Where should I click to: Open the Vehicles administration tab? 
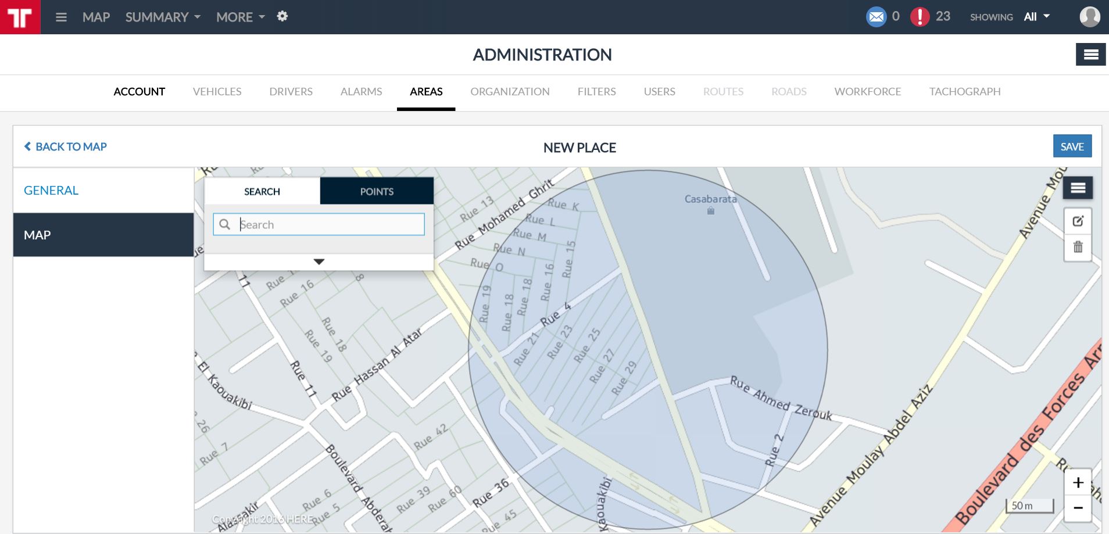click(217, 92)
